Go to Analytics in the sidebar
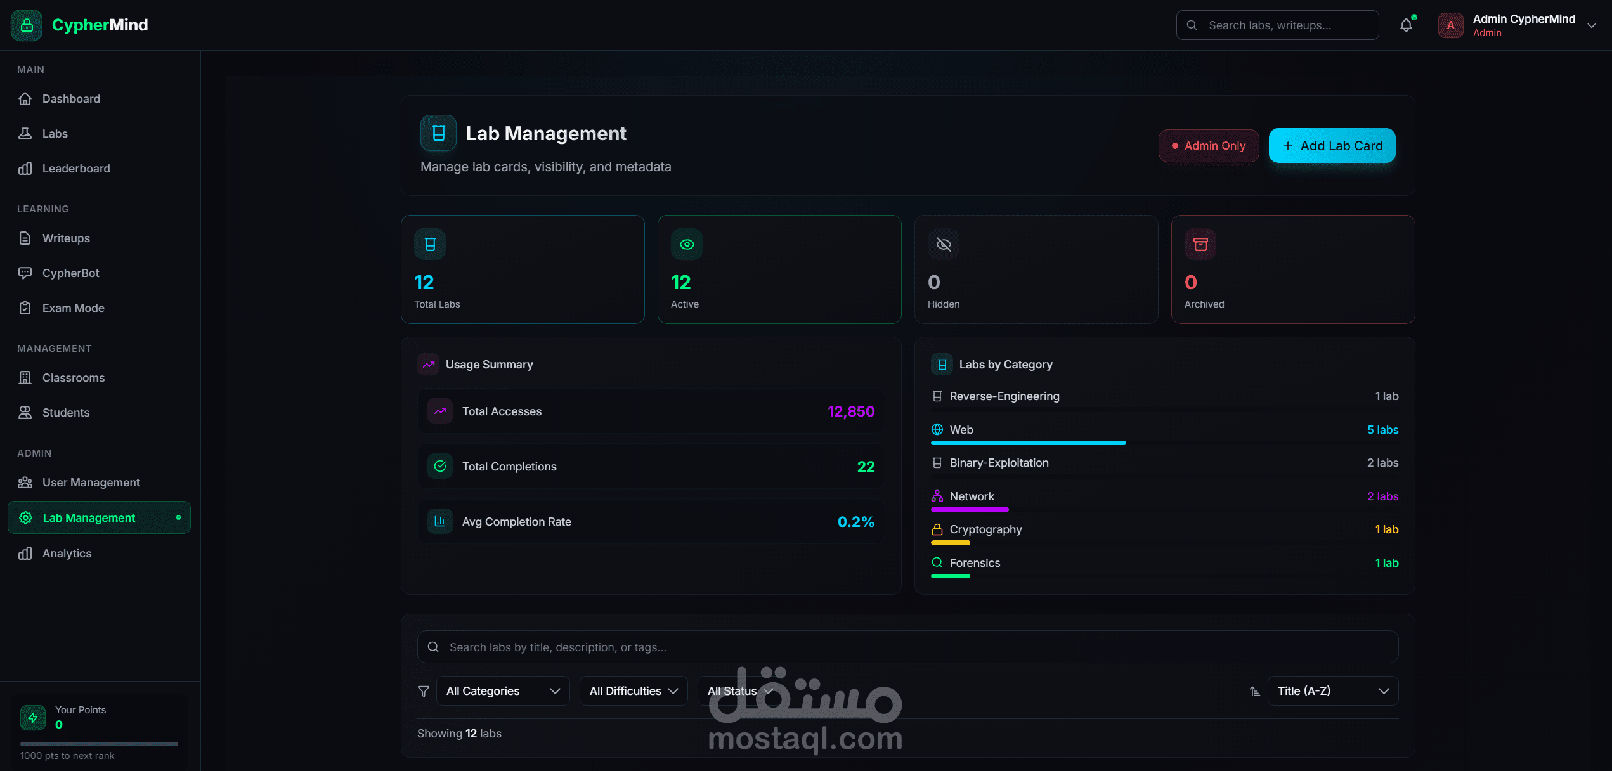This screenshot has width=1612, height=771. 67,554
